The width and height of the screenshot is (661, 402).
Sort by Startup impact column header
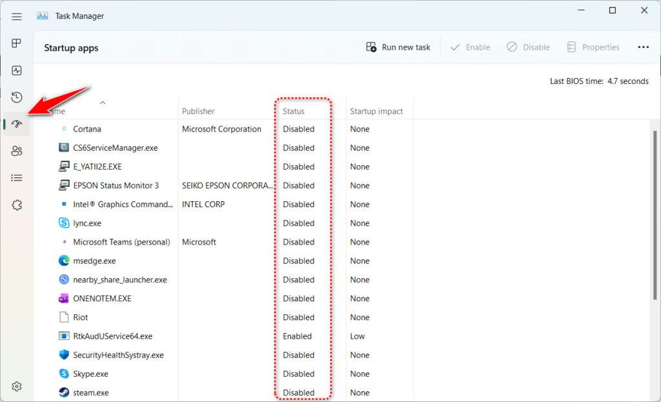(376, 111)
